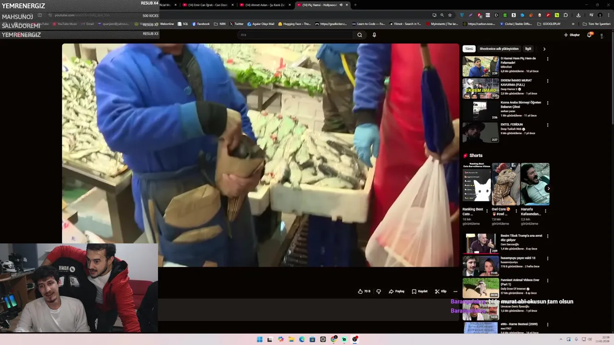The width and height of the screenshot is (614, 345).
Task: Open Chrome from taskbar
Action: click(333, 339)
